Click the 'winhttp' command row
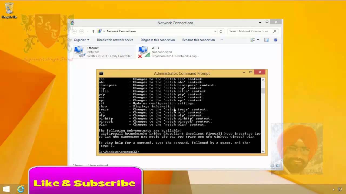The image size is (346, 194). pyautogui.click(x=155, y=119)
